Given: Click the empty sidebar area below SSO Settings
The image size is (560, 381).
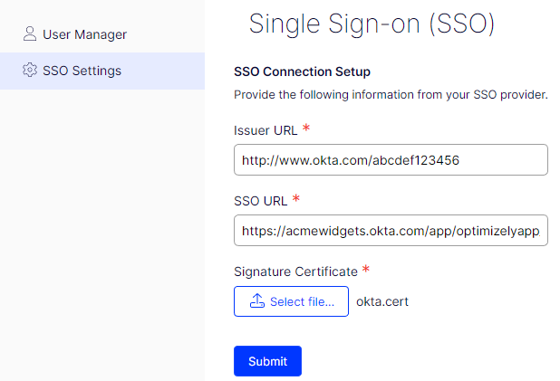Looking at the screenshot, I should [101, 226].
